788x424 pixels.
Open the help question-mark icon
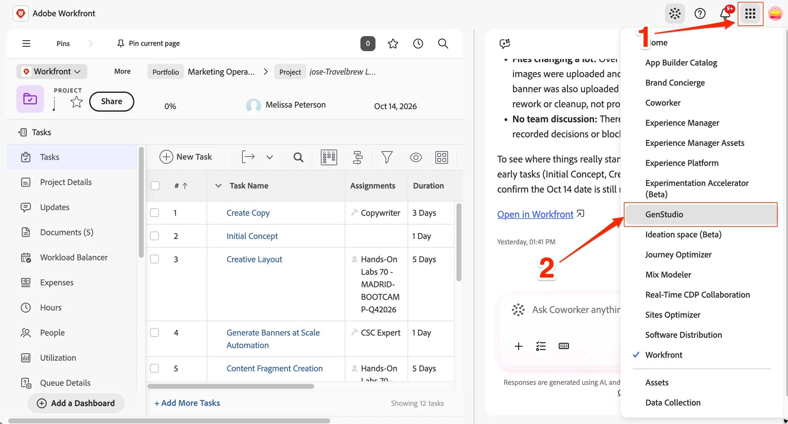[x=700, y=13]
